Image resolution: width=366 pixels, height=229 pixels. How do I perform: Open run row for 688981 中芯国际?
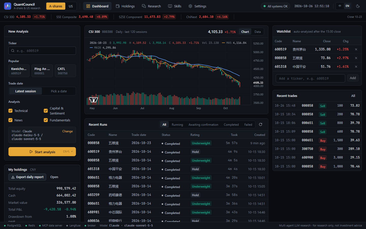click(x=176, y=212)
